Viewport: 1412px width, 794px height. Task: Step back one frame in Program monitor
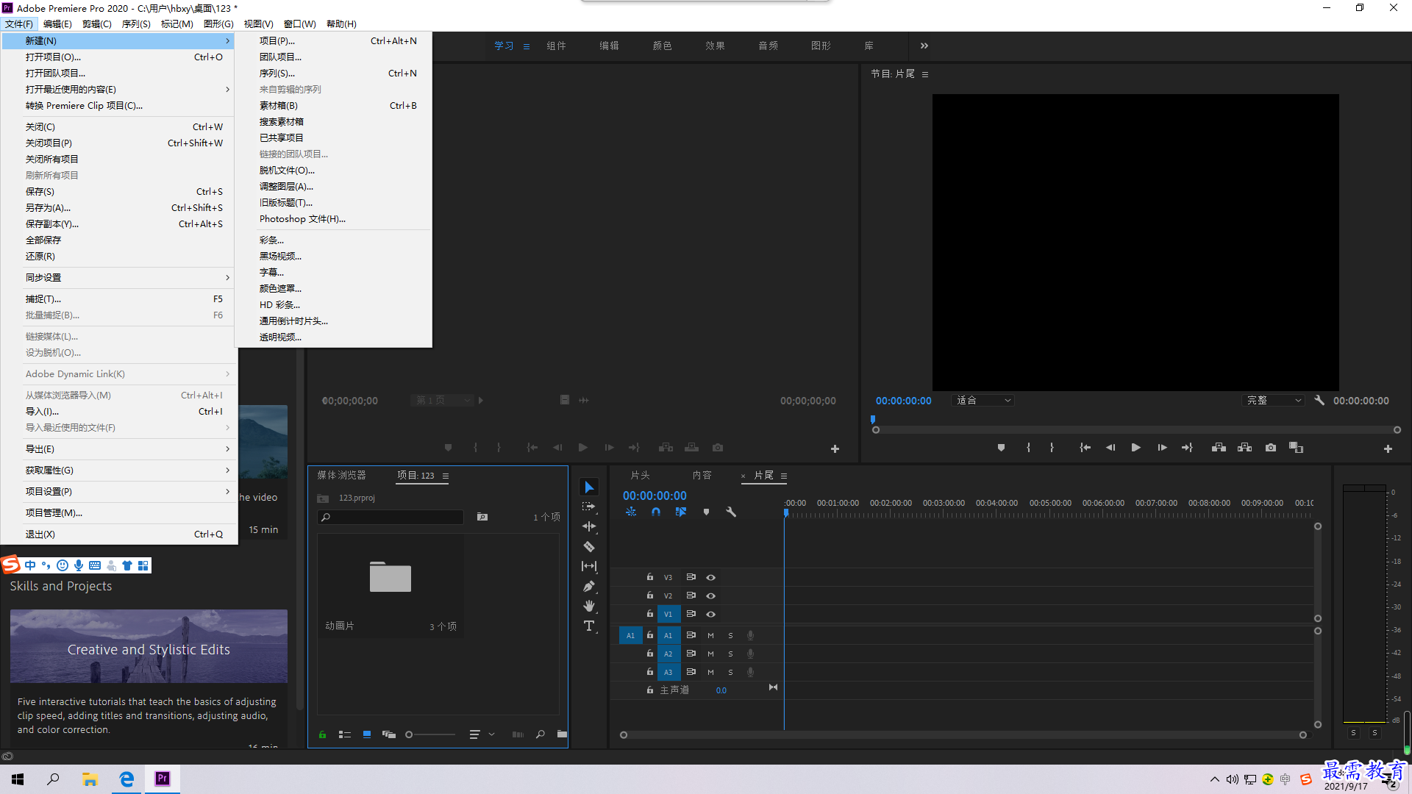[x=1110, y=448]
